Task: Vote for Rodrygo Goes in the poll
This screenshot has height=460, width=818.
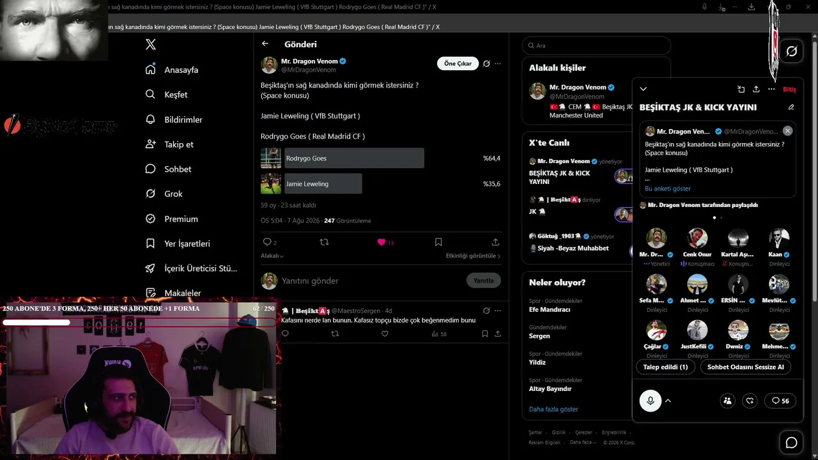Action: tap(354, 158)
